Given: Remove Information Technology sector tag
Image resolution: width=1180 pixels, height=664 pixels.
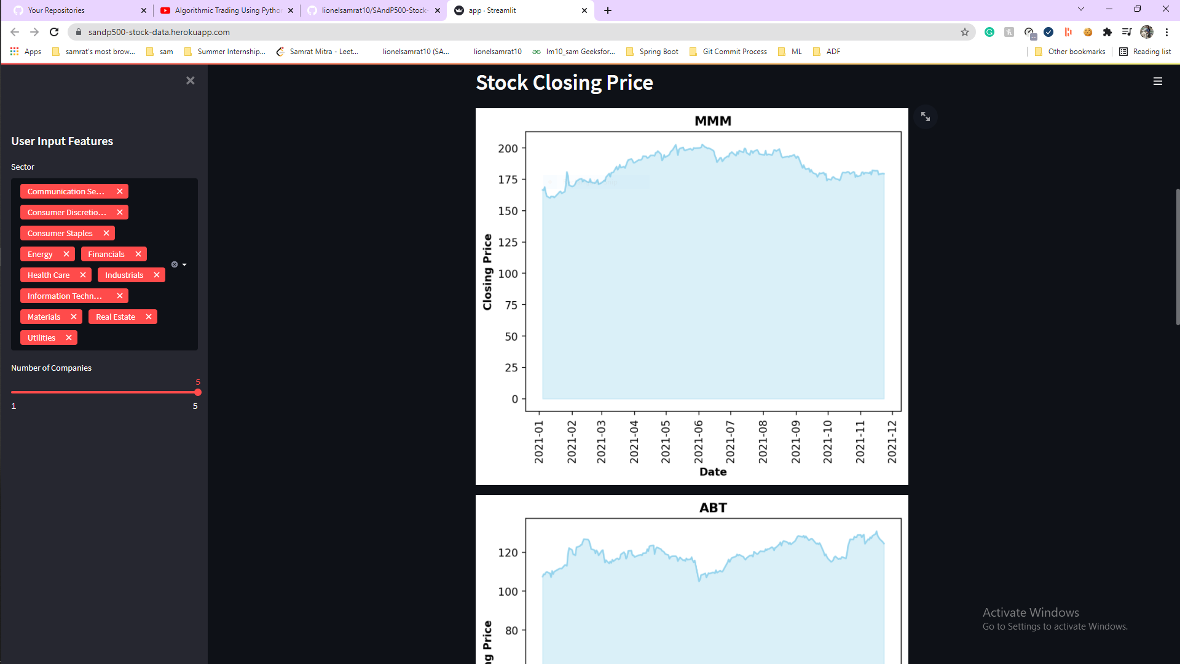Looking at the screenshot, I should (x=120, y=296).
